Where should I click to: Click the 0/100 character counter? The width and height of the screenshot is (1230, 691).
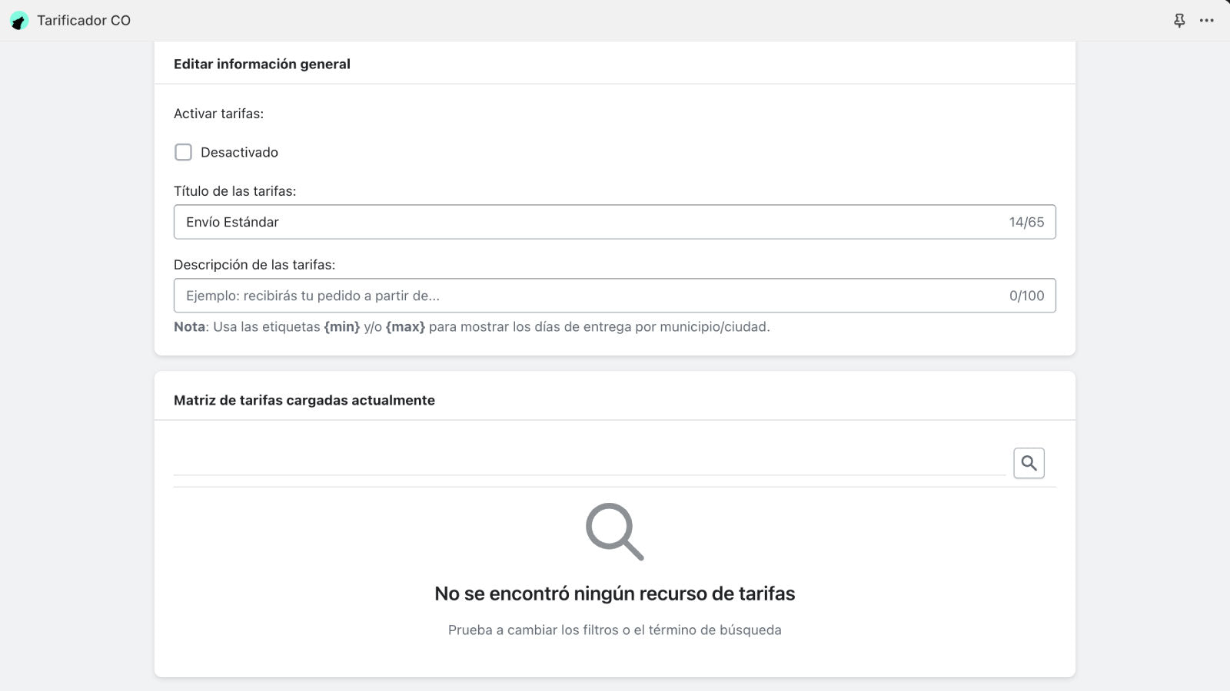(x=1026, y=296)
